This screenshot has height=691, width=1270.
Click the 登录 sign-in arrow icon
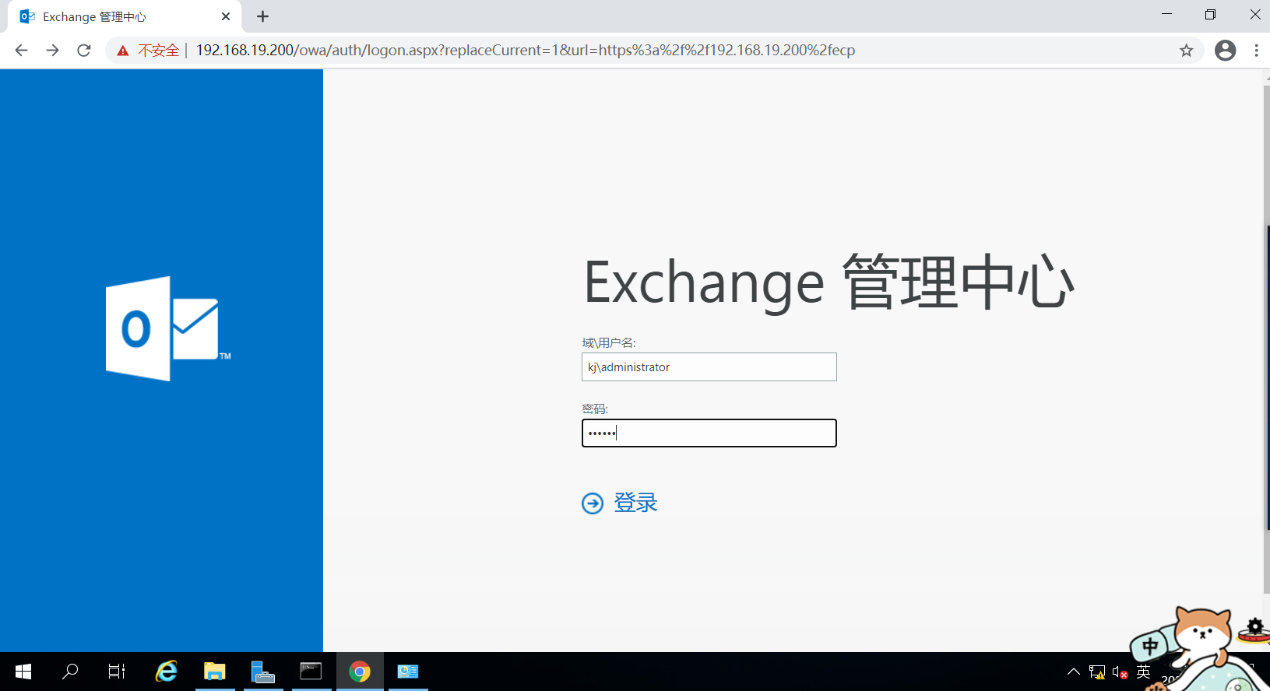click(593, 503)
